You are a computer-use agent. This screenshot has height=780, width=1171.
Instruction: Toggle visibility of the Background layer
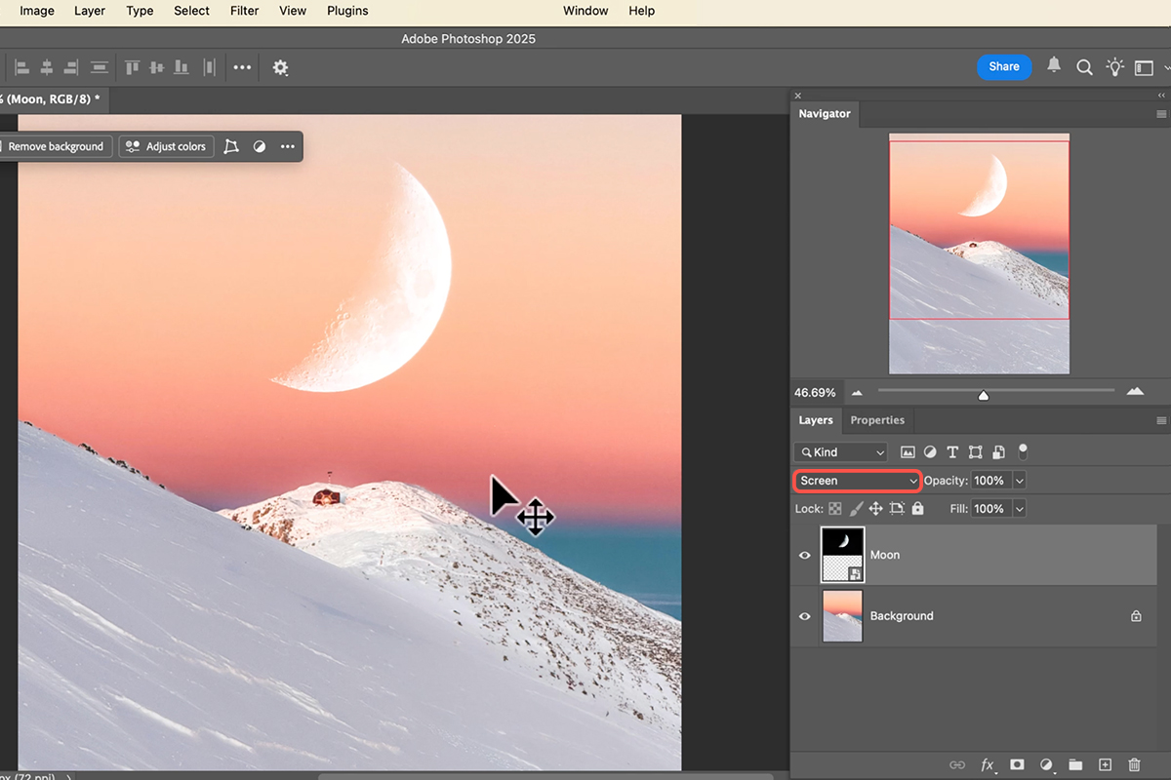(805, 616)
